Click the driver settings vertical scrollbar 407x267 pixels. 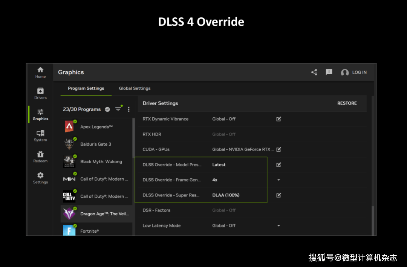pyautogui.click(x=373, y=221)
